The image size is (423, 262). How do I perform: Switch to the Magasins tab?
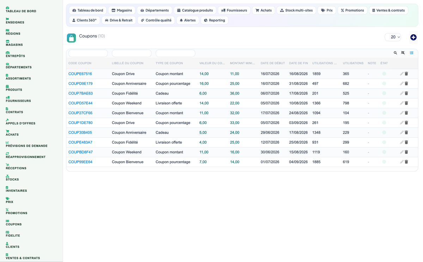click(122, 10)
